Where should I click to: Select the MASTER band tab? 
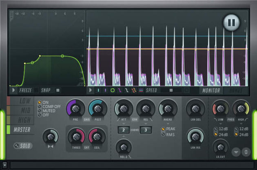[x=20, y=130]
